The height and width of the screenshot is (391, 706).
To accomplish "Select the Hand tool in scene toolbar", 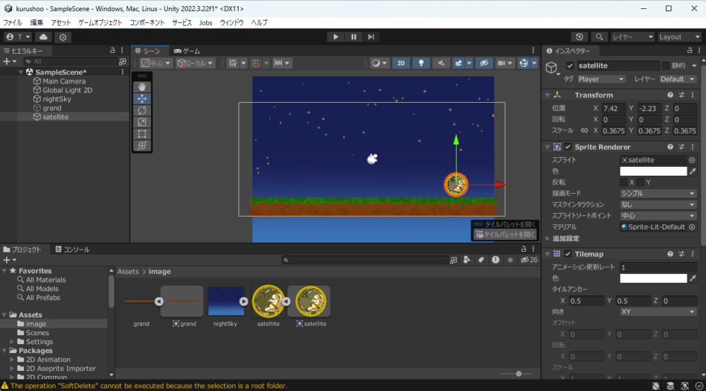I will coord(141,86).
